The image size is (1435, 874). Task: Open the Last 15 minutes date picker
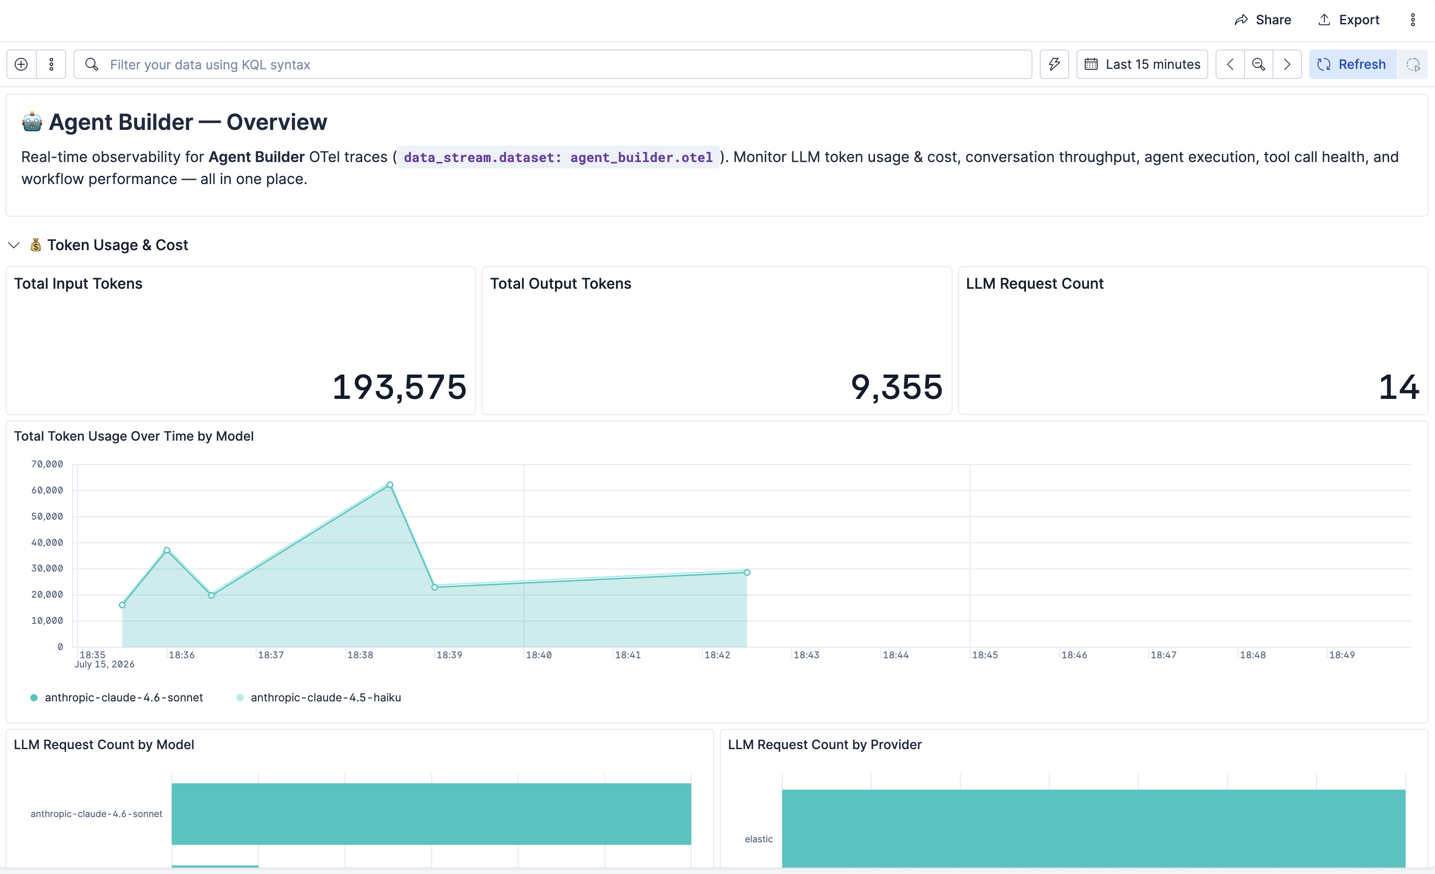pyautogui.click(x=1142, y=64)
